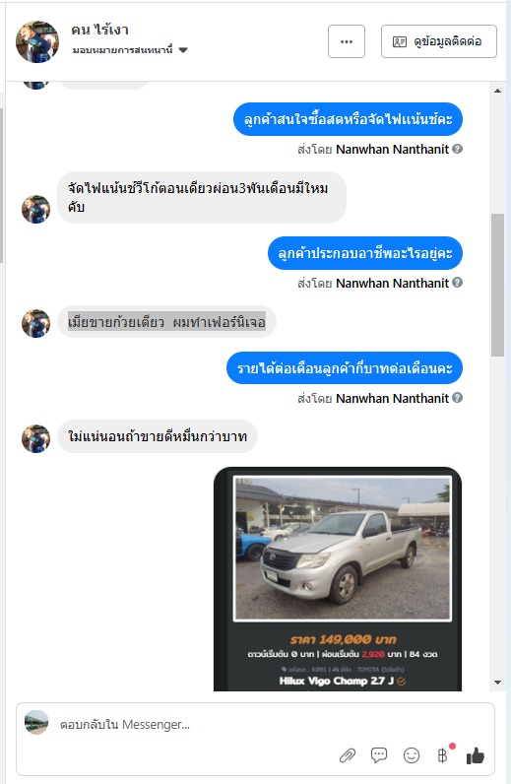The width and height of the screenshot is (511, 784).
Task: Open saved replies speech bubble icon
Action: tap(379, 755)
